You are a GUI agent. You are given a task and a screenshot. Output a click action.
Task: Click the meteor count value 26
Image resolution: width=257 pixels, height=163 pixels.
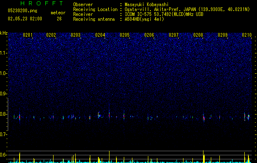[x=59, y=19]
